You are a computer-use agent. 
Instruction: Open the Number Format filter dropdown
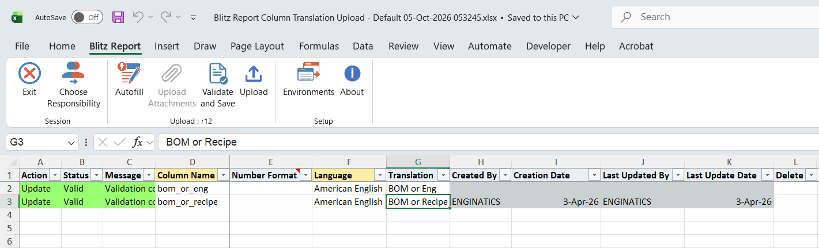click(x=305, y=175)
